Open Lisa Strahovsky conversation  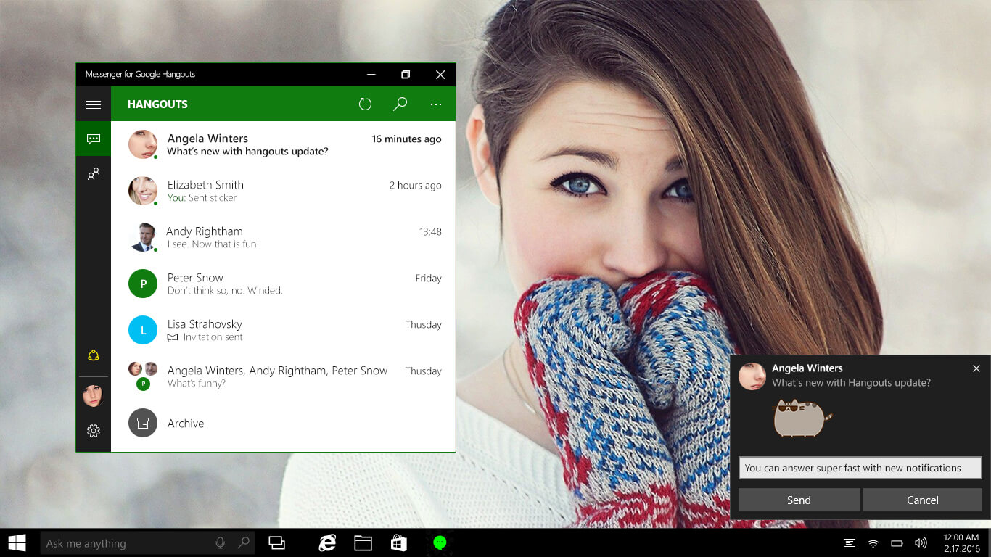click(x=283, y=330)
